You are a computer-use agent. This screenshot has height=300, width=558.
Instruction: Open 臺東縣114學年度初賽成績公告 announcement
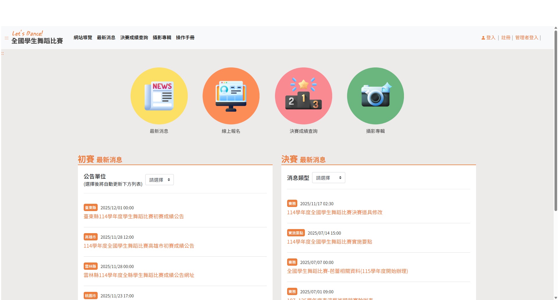click(x=134, y=217)
